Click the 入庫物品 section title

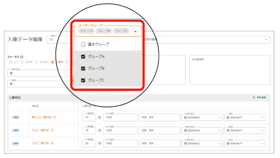click(x=15, y=98)
